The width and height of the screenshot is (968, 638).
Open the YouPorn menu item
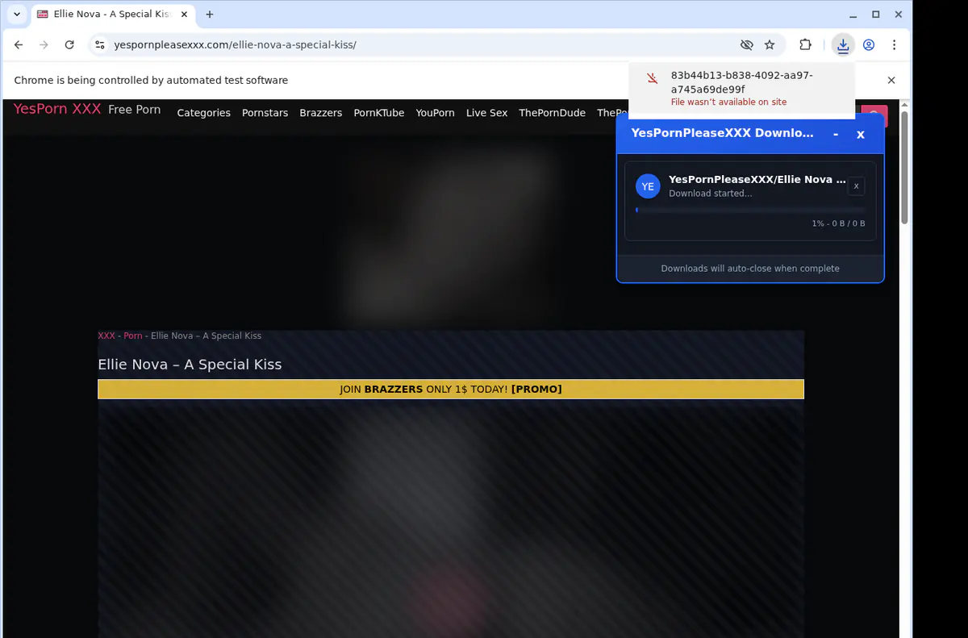tap(435, 113)
